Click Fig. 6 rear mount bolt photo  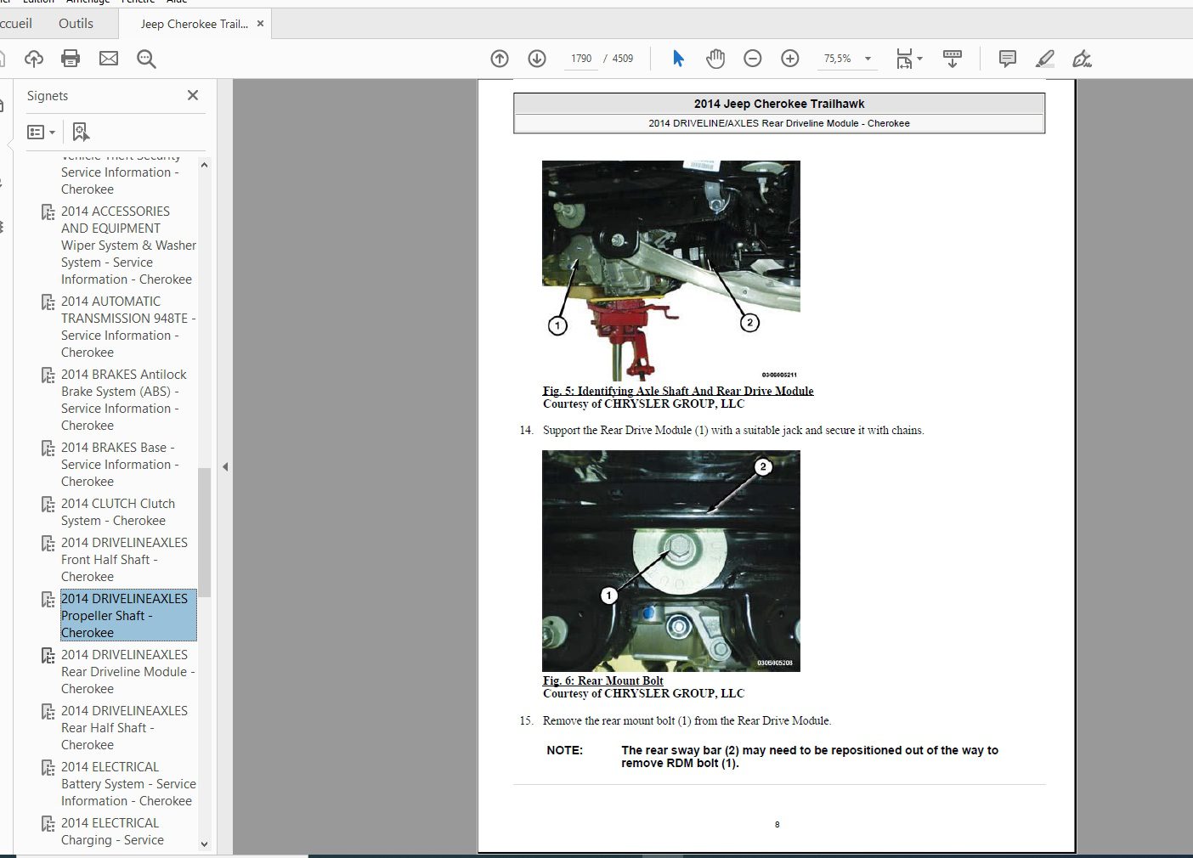pyautogui.click(x=671, y=561)
